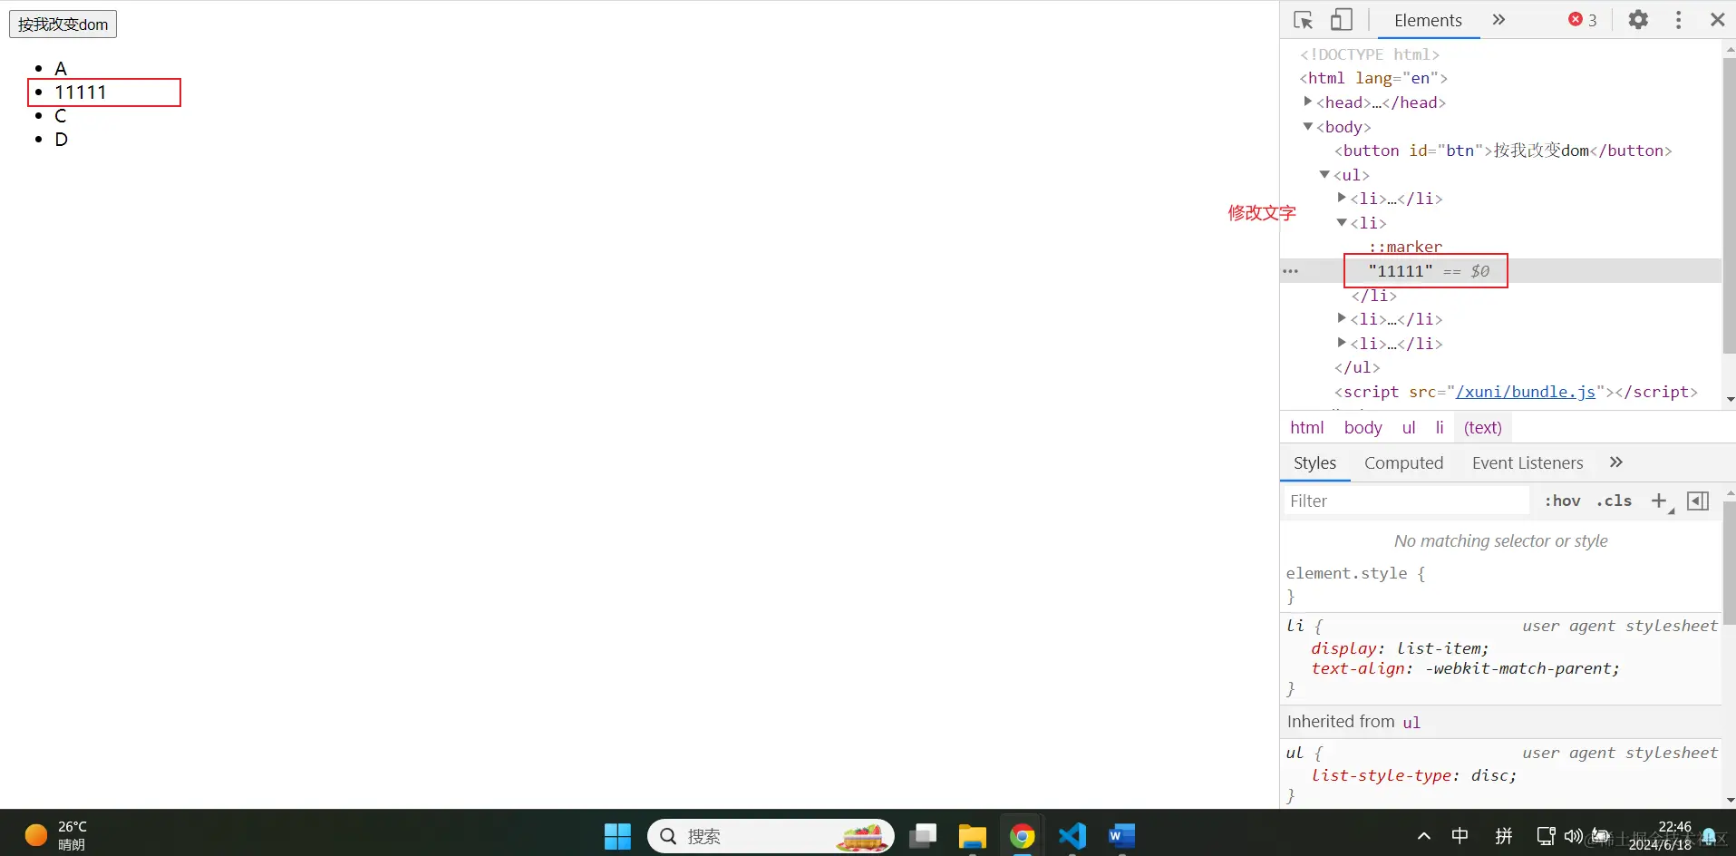The width and height of the screenshot is (1736, 856).
Task: Select html in the breadcrumb trail
Action: 1306,427
